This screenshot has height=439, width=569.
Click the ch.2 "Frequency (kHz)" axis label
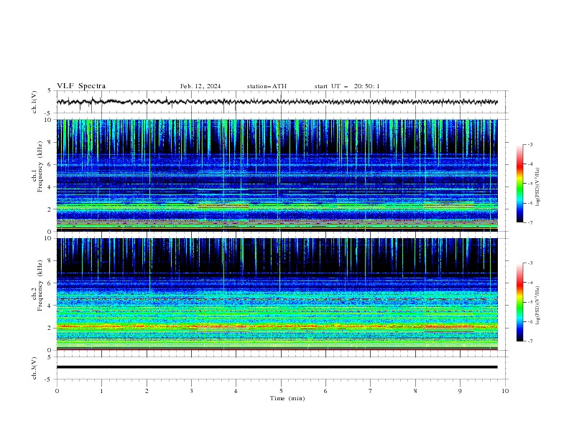pos(40,287)
